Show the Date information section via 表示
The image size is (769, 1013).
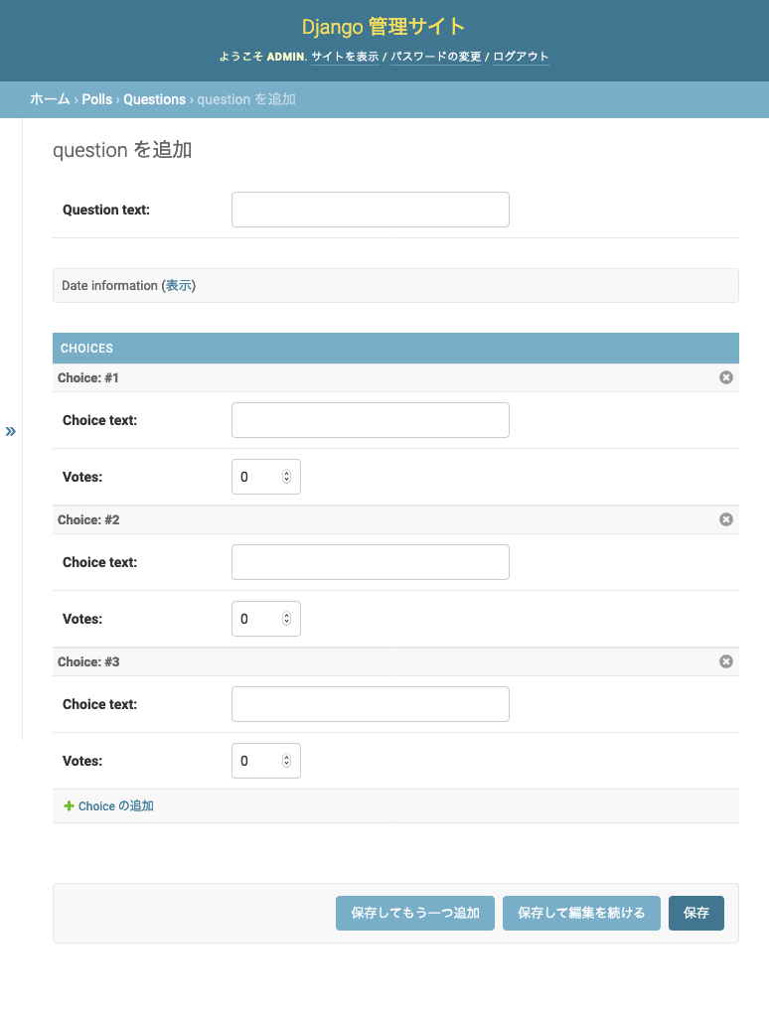pos(178,285)
